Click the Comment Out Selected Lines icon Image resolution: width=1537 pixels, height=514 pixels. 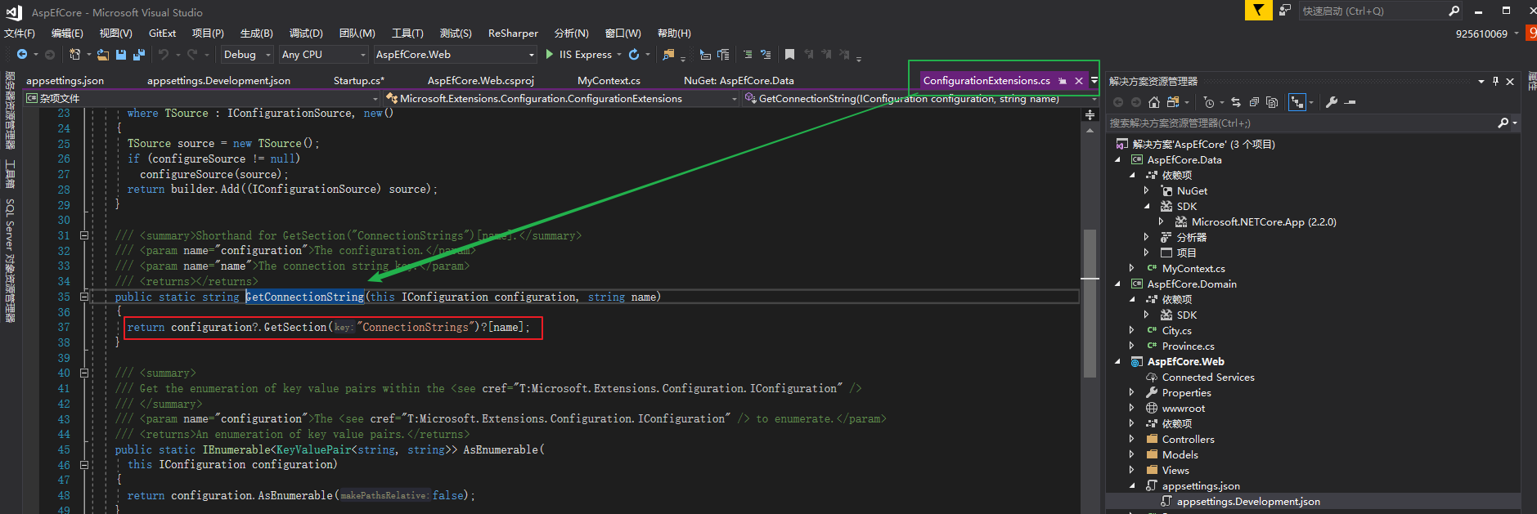747,55
